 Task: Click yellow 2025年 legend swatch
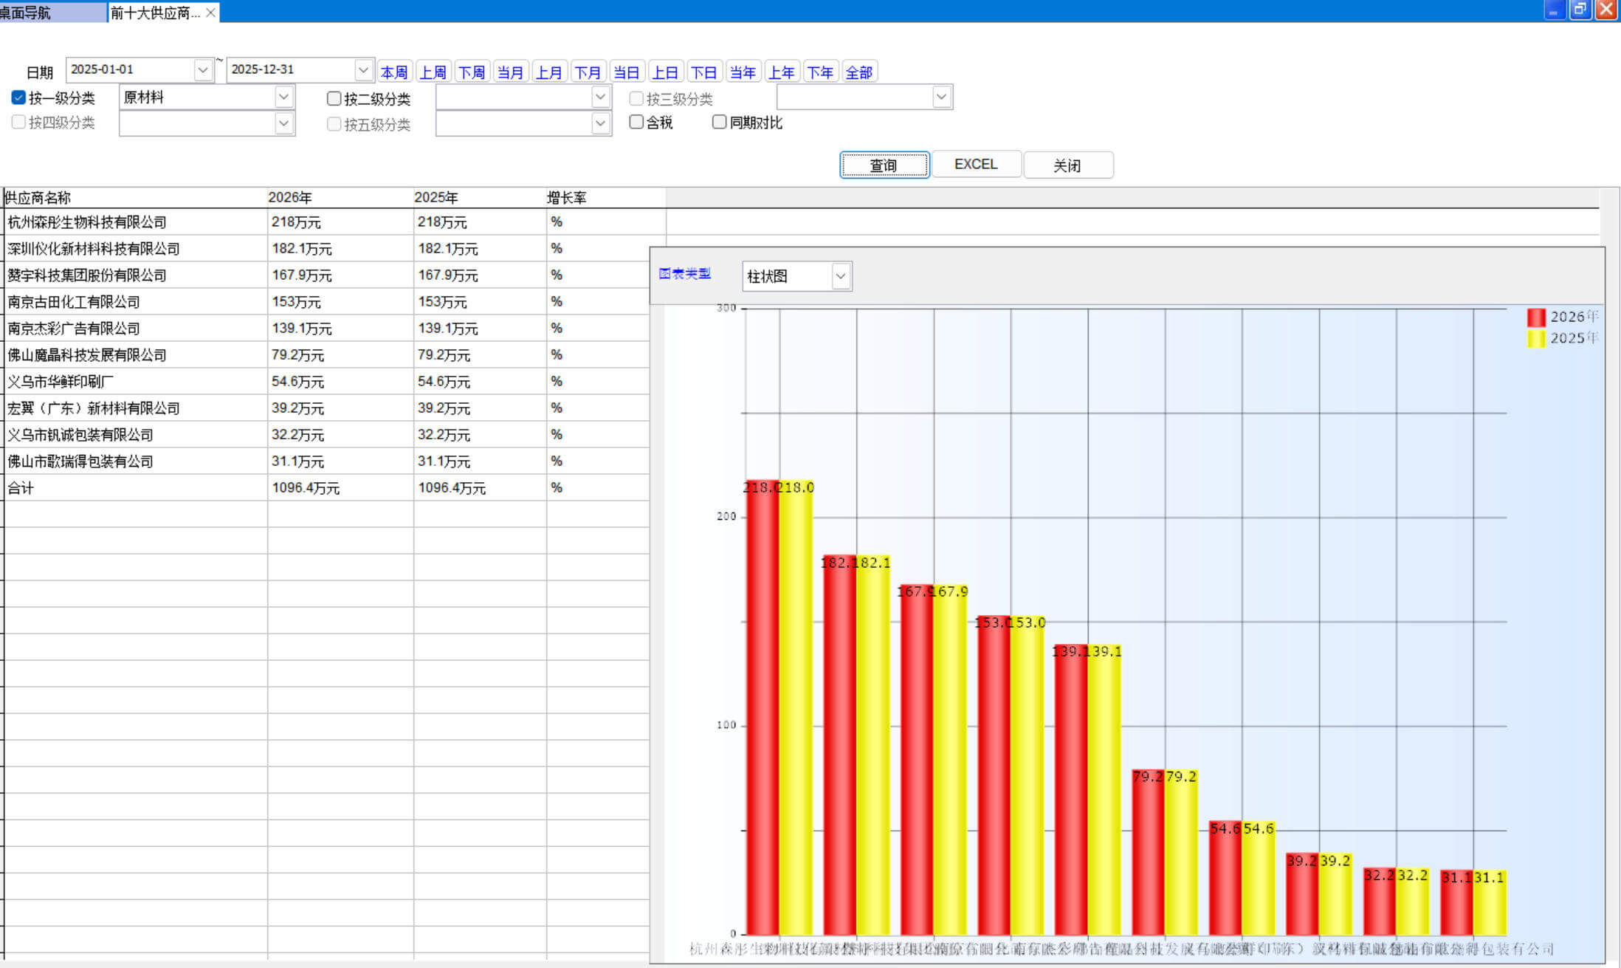(1536, 339)
